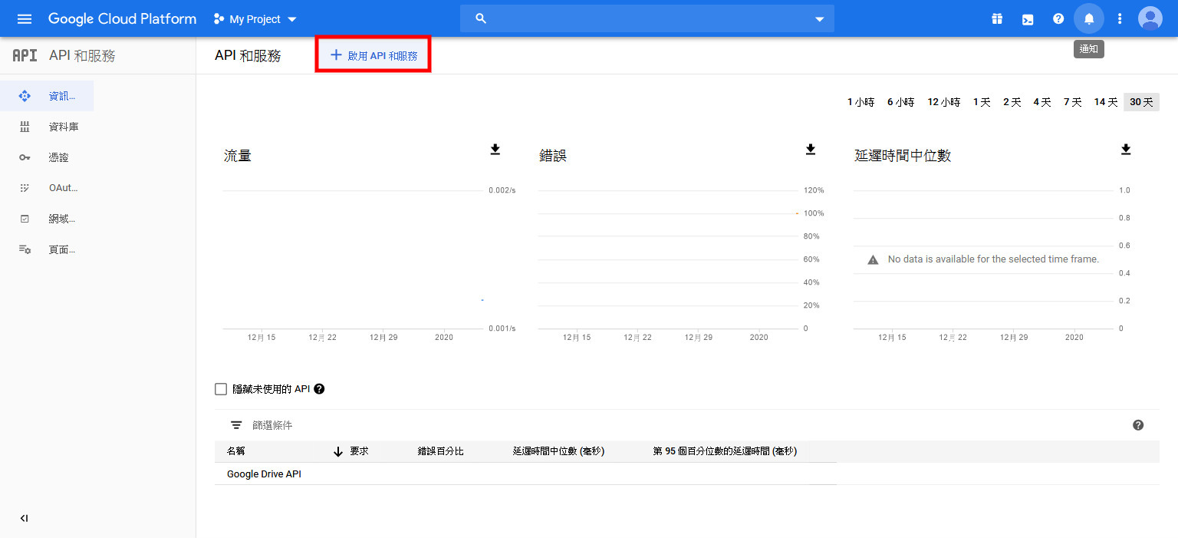This screenshot has width=1178, height=538.
Task: Click the 錯誤 chart title
Action: [x=553, y=156]
